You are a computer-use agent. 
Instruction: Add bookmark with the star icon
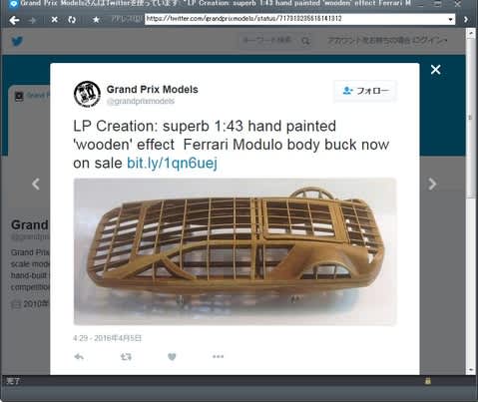pos(96,20)
